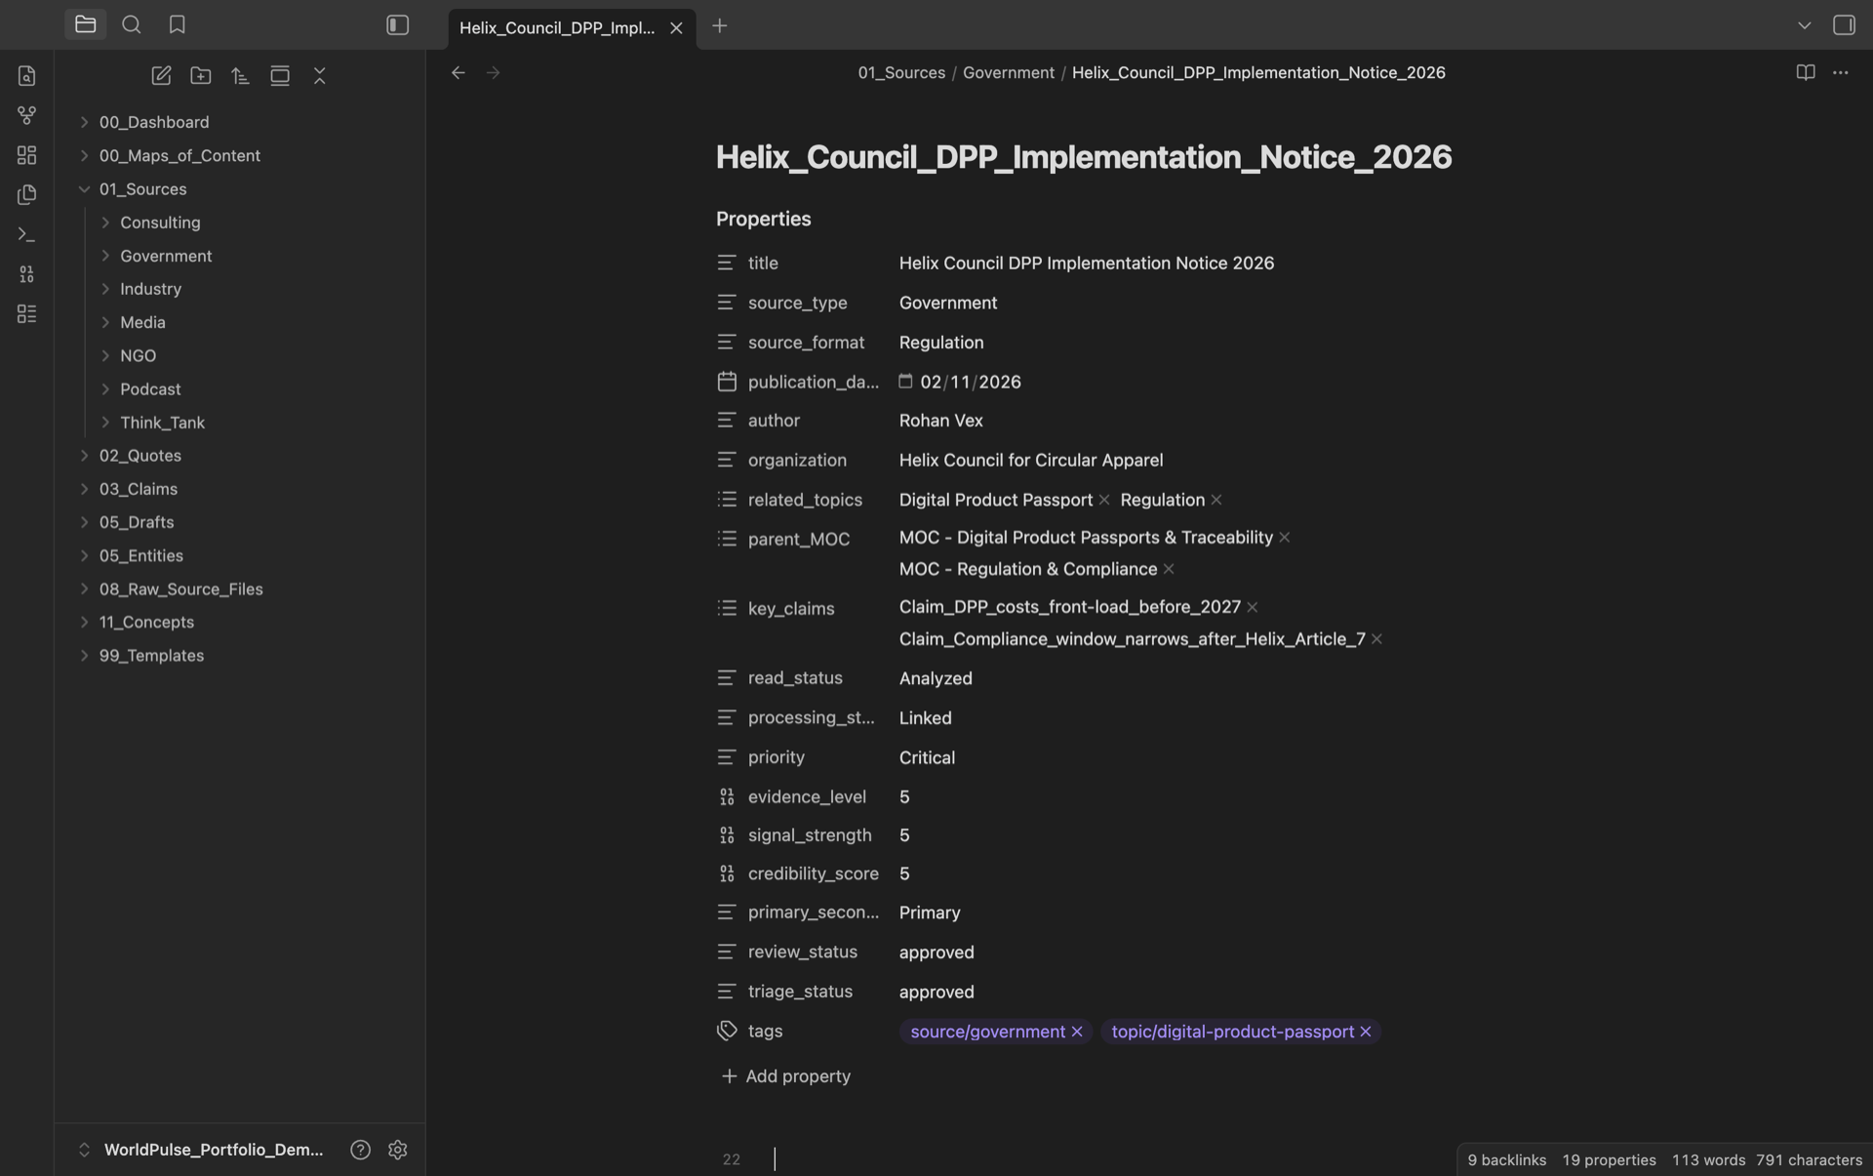The height and width of the screenshot is (1176, 1873).
Task: Collapse the left sidebar toggle
Action: pyautogui.click(x=397, y=25)
